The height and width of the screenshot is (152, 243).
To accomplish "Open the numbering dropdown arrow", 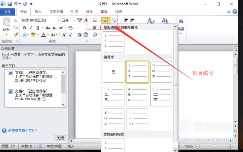I will point(109,20).
